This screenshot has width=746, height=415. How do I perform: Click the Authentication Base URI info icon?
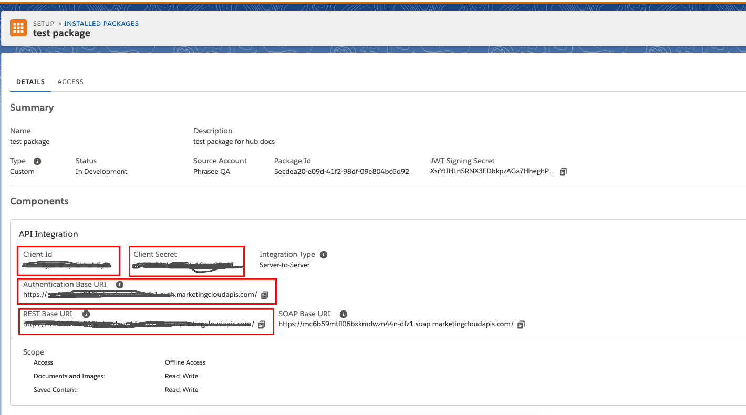click(x=119, y=284)
